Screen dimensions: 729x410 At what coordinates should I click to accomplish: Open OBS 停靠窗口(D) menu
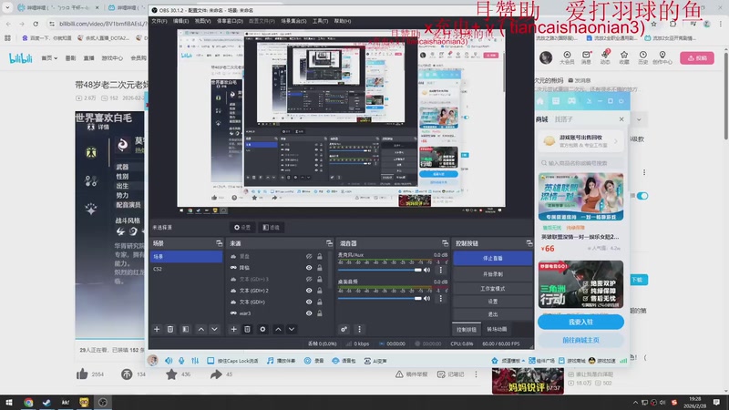click(x=230, y=21)
